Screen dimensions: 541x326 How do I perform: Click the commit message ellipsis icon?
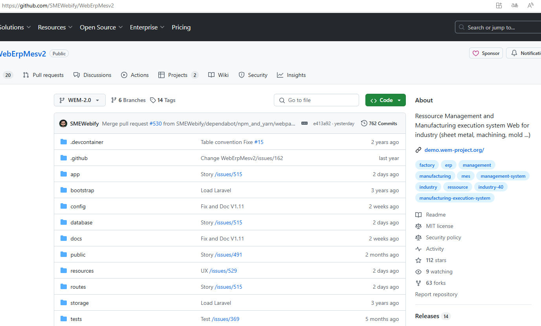pos(304,123)
